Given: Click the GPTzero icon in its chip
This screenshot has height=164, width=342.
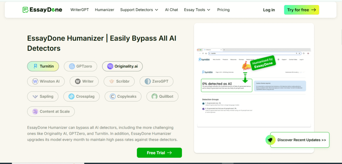Looking at the screenshot, I should [x=72, y=66].
